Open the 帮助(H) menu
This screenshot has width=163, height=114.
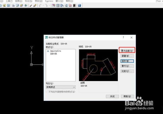(x=70, y=1)
